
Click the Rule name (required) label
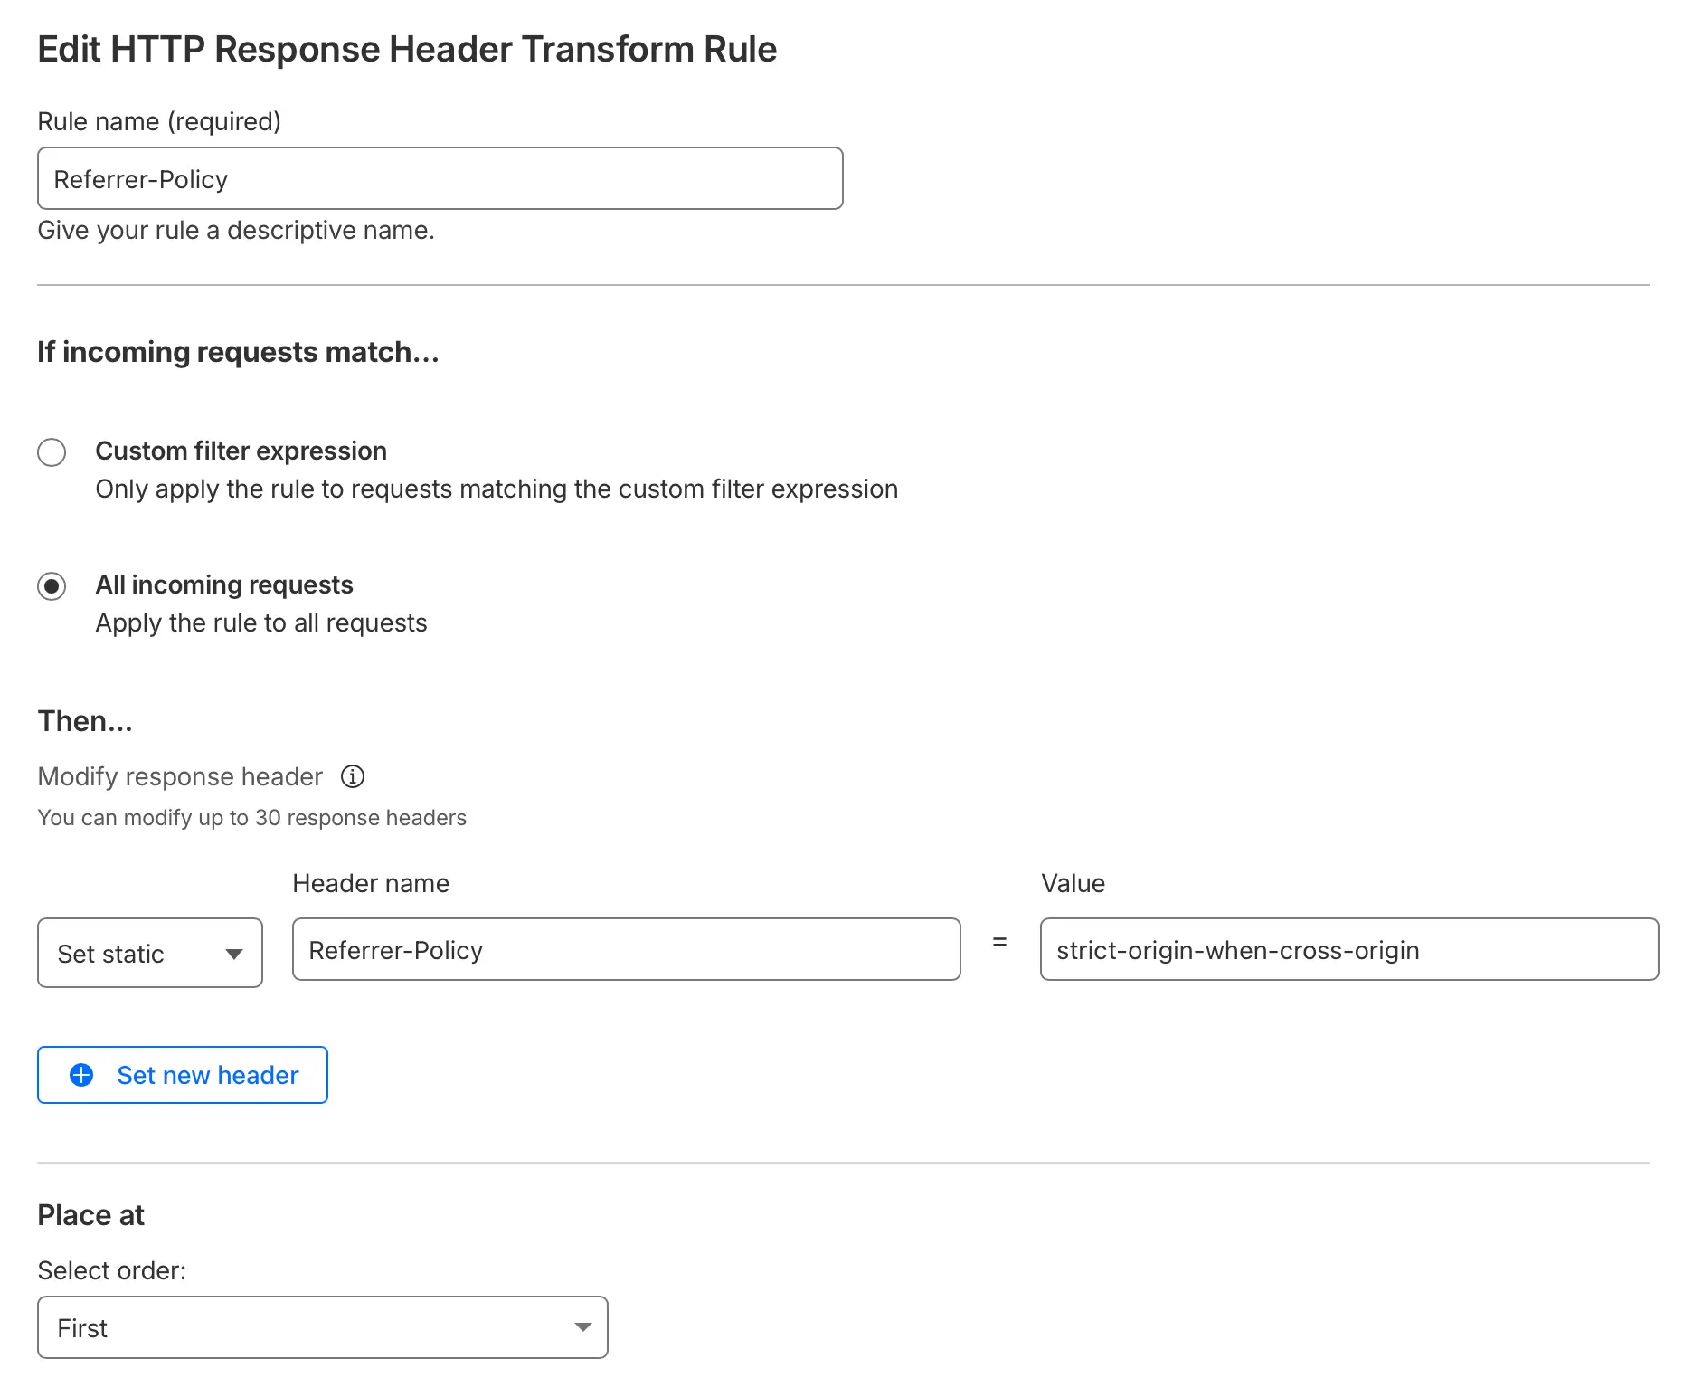(x=159, y=121)
